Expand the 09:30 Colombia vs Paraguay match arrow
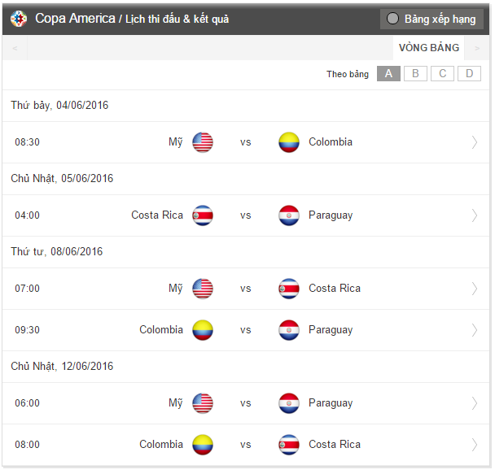 (x=475, y=330)
